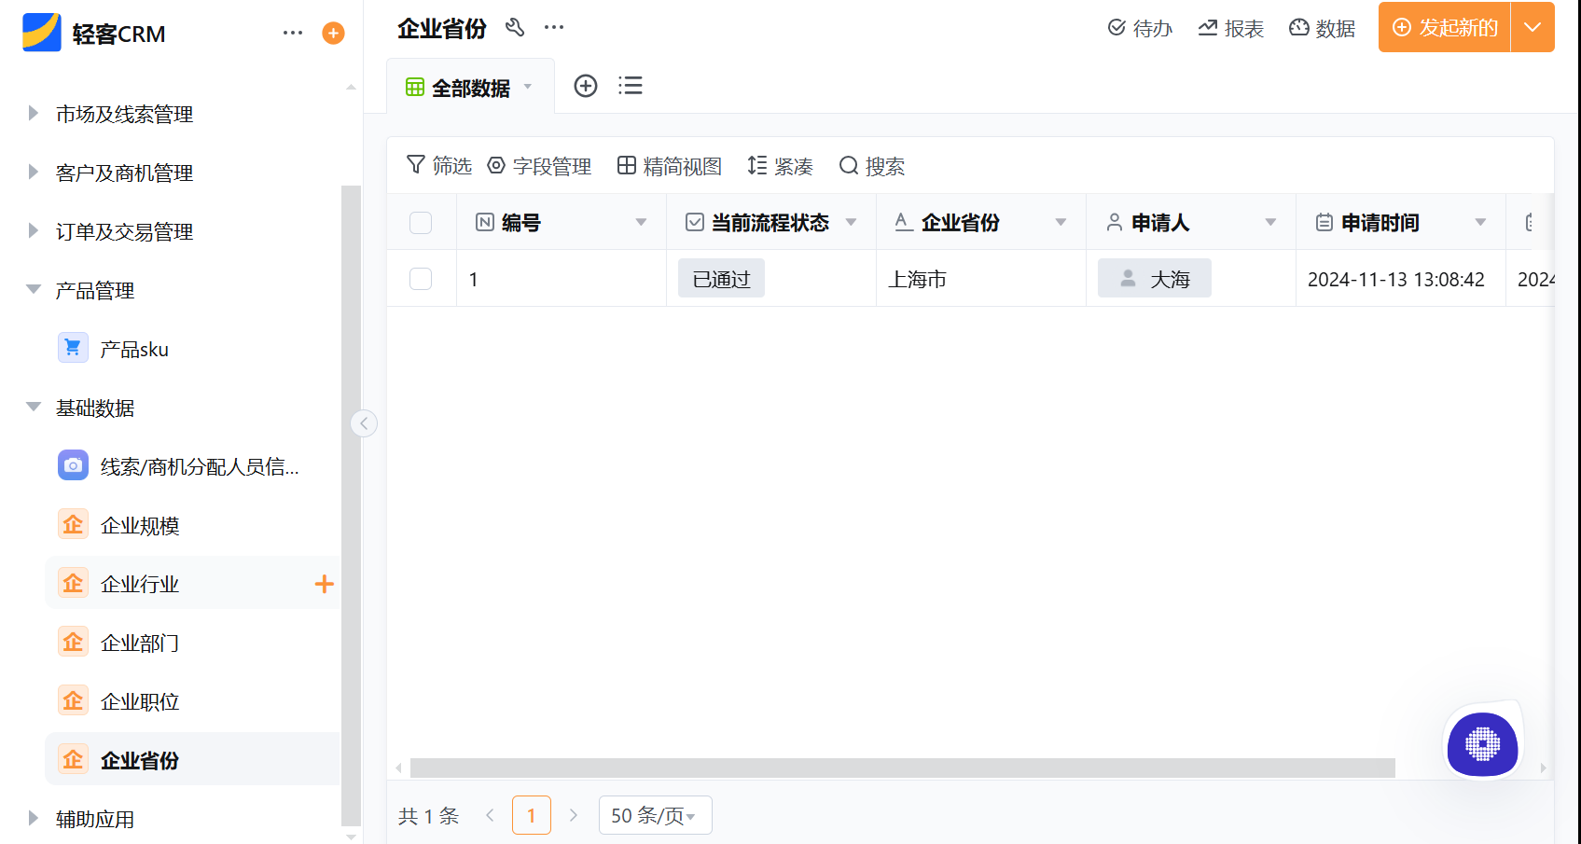Click the floating purple assistant button
Image resolution: width=1581 pixels, height=844 pixels.
point(1482,745)
